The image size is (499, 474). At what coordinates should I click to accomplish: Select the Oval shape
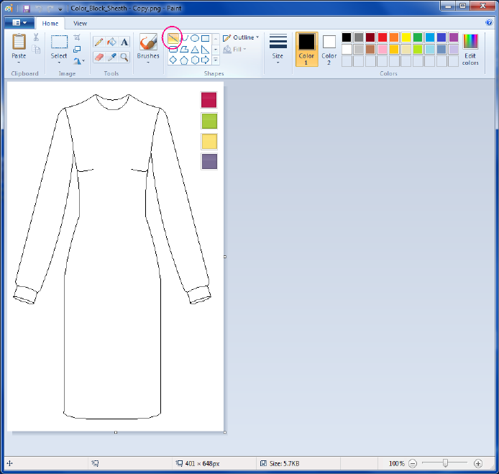click(x=195, y=39)
